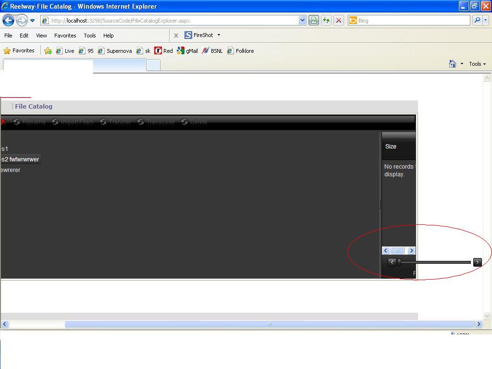Expand the Home button dropdown arrow
492x369 pixels.
tap(462, 64)
